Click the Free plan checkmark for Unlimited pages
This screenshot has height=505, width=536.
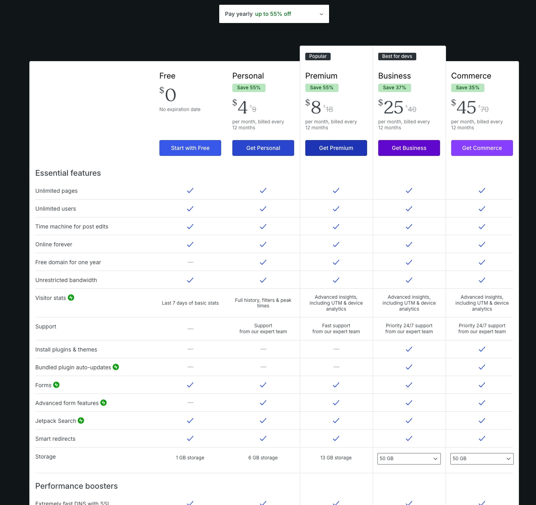pos(190,190)
